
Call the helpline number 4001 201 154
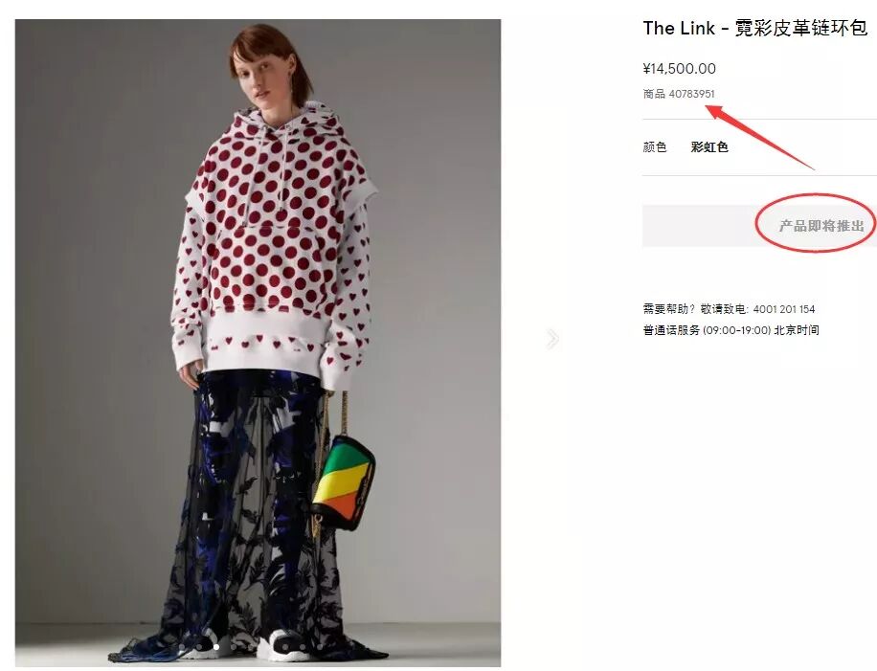tap(783, 309)
